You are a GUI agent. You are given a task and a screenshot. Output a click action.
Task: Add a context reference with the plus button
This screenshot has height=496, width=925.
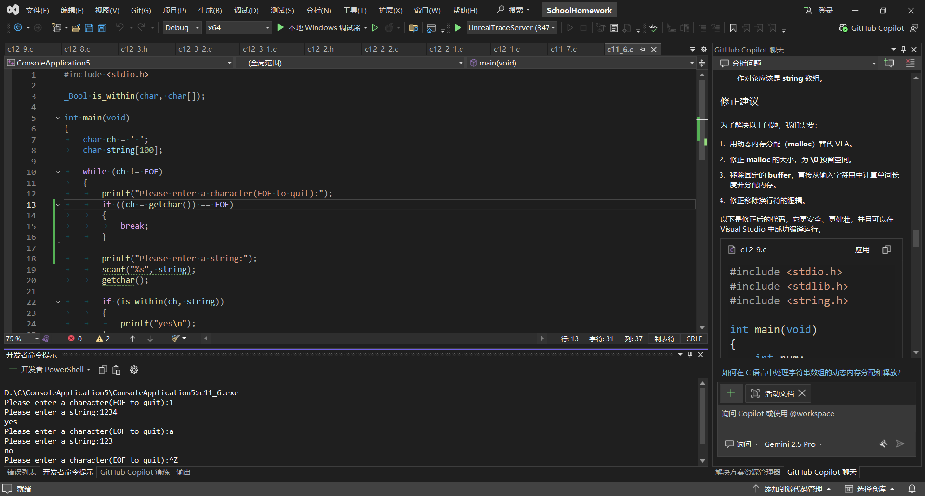click(731, 393)
